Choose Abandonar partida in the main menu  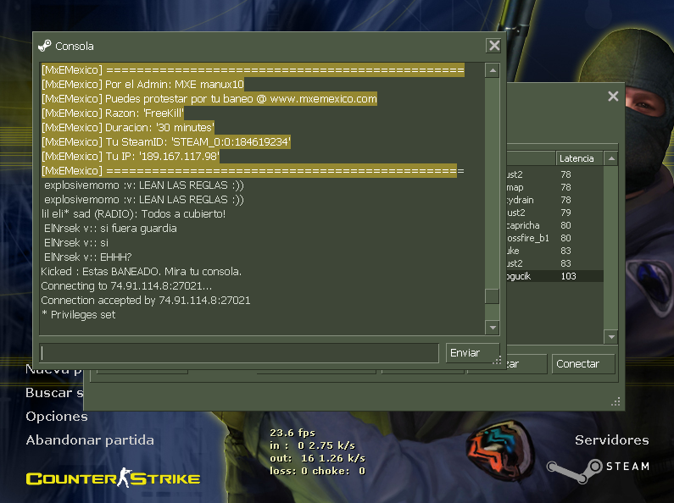[90, 439]
